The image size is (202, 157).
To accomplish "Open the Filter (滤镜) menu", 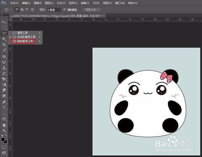I will pyautogui.click(x=85, y=3).
